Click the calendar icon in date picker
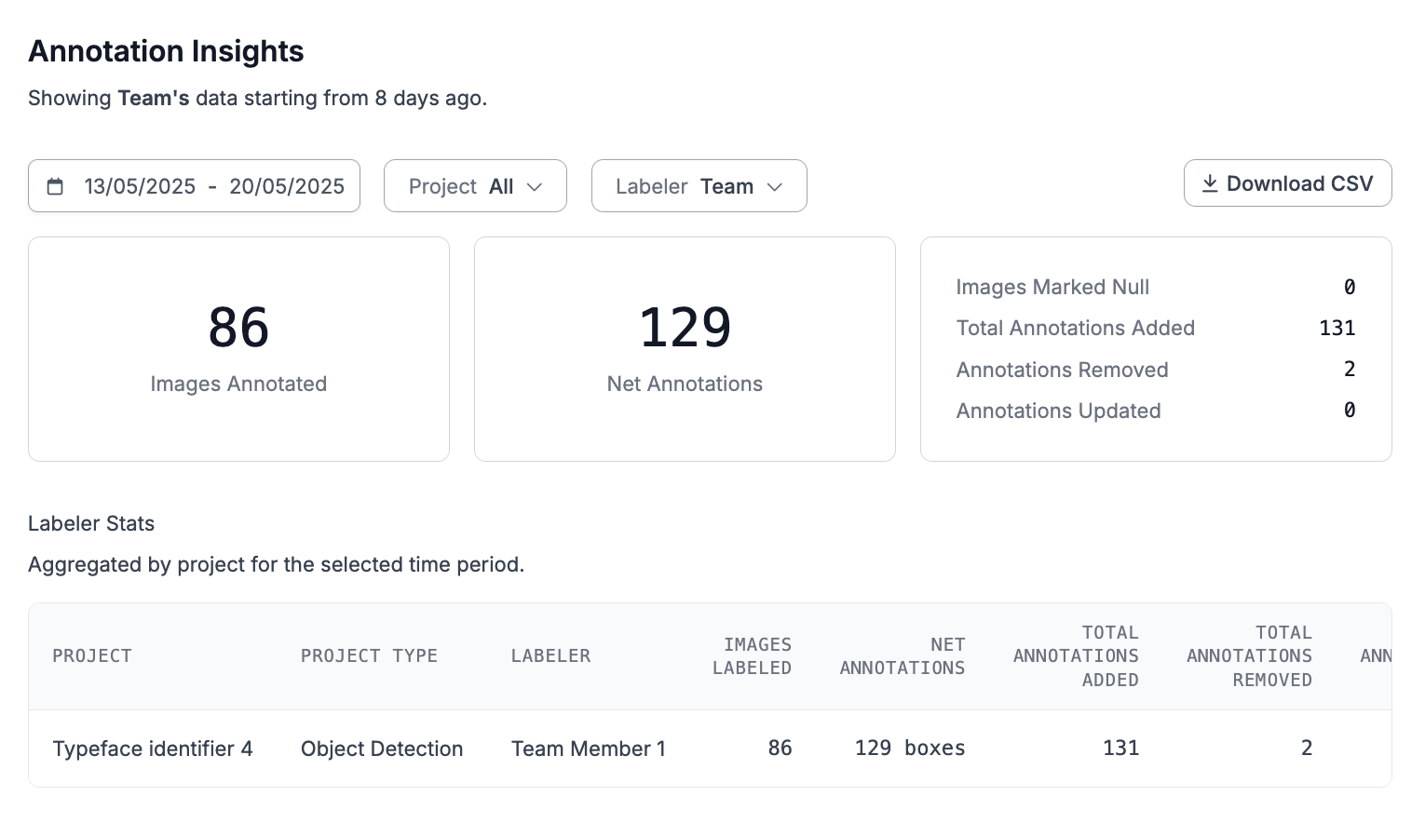This screenshot has width=1425, height=823. click(x=55, y=186)
